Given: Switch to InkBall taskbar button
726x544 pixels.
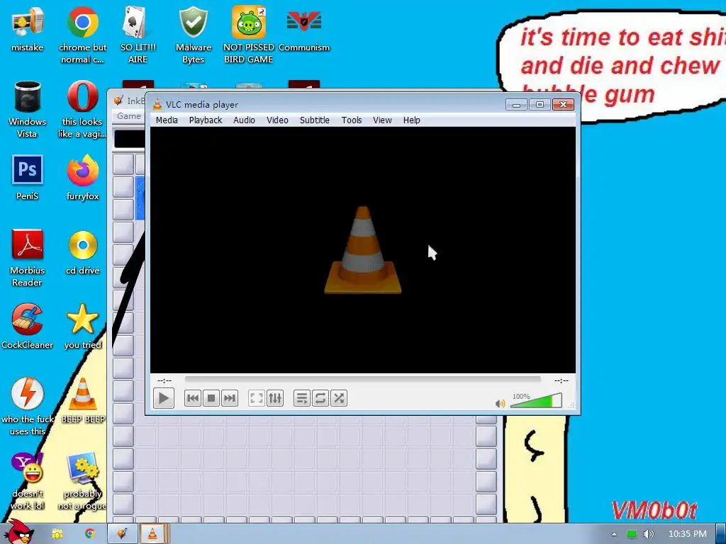Looking at the screenshot, I should click(122, 534).
